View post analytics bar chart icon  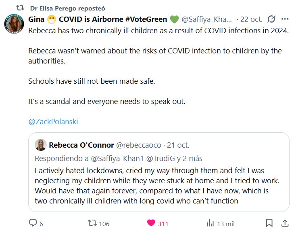(210, 223)
